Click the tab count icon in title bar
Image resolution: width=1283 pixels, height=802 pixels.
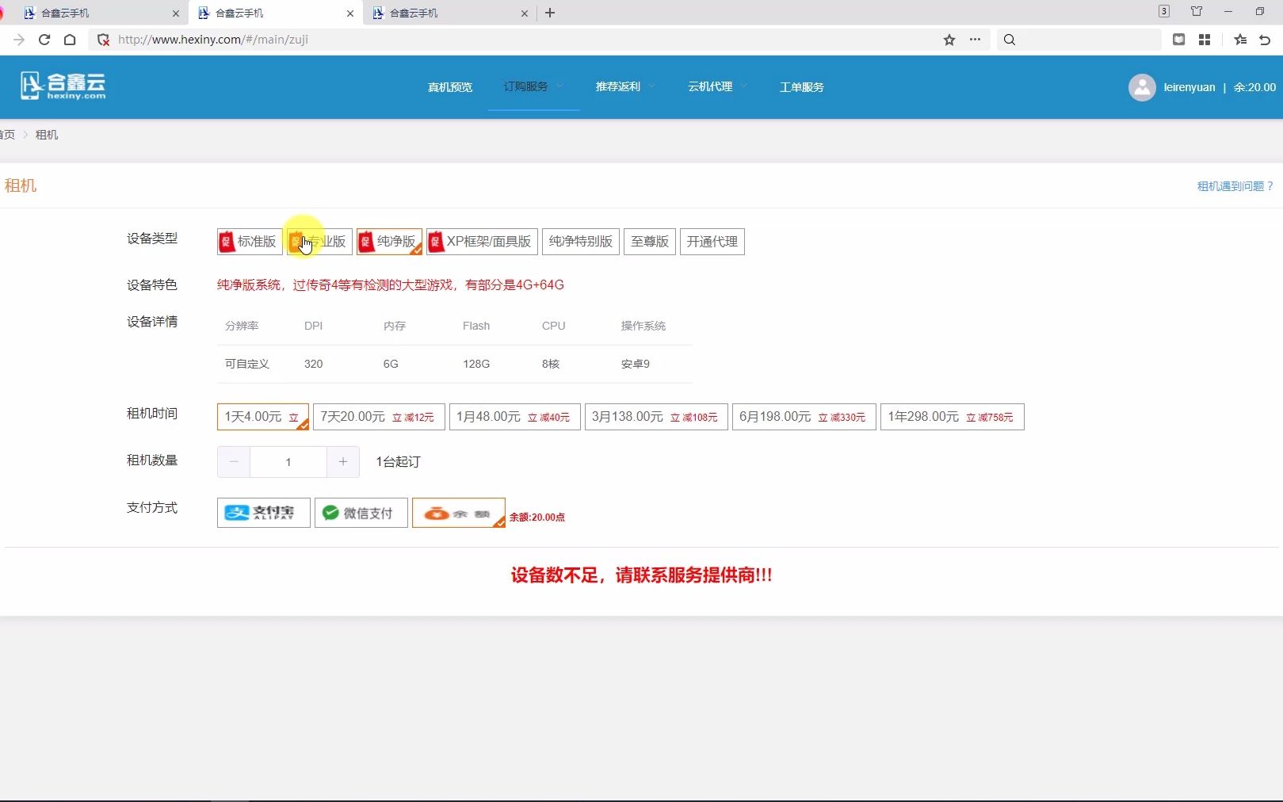1164,11
